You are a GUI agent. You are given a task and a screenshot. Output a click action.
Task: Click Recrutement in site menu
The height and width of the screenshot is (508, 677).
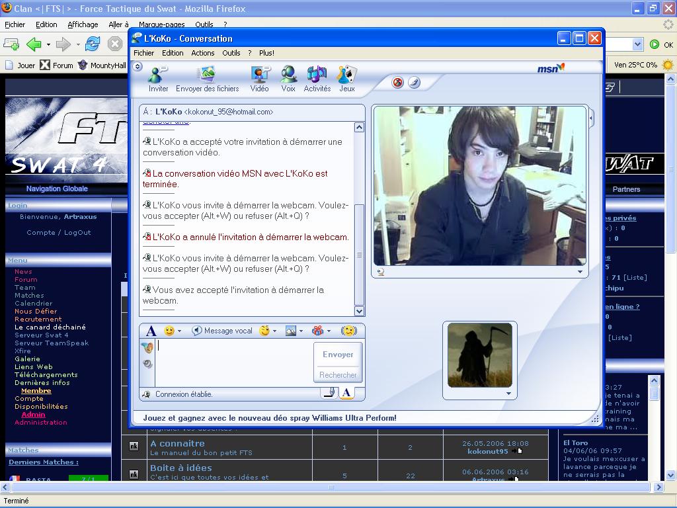[38, 319]
